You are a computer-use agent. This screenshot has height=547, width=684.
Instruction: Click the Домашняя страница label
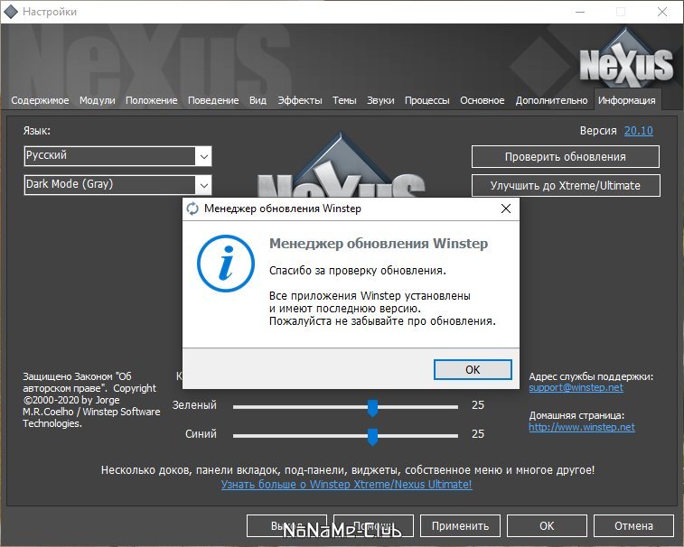click(576, 415)
